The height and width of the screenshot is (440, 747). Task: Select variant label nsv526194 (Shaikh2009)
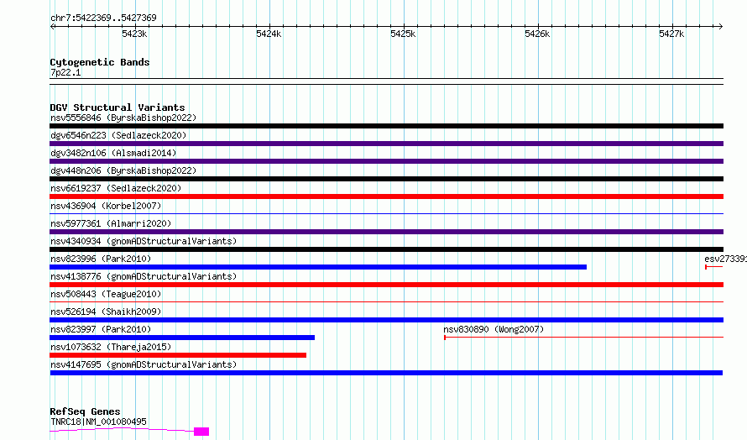tap(106, 312)
